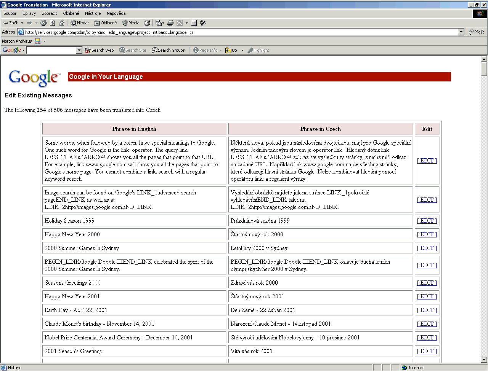Image resolution: width=488 pixels, height=371 pixels.
Task: Click EDIT for the Holiday Season 1999 row
Action: tap(427, 221)
